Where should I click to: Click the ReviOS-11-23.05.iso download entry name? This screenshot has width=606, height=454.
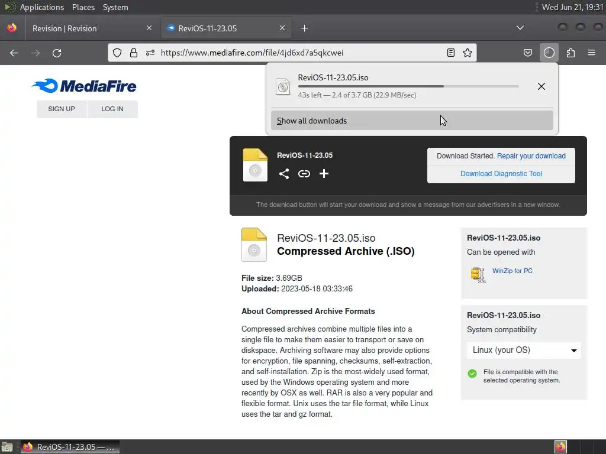[333, 77]
